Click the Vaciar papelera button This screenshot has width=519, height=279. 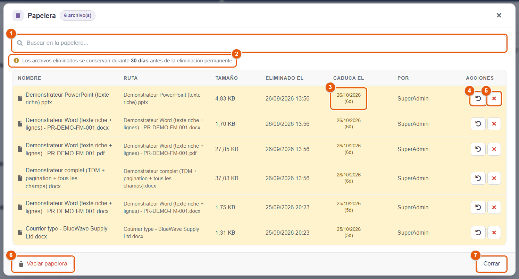[43, 264]
